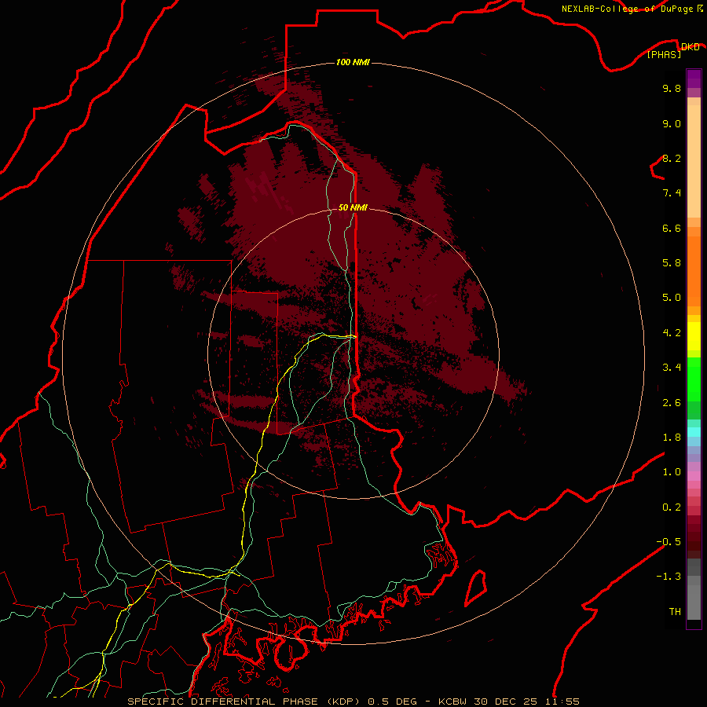Click the 9.0 scale value label
Viewport: 707px width, 707px height.
(x=672, y=123)
